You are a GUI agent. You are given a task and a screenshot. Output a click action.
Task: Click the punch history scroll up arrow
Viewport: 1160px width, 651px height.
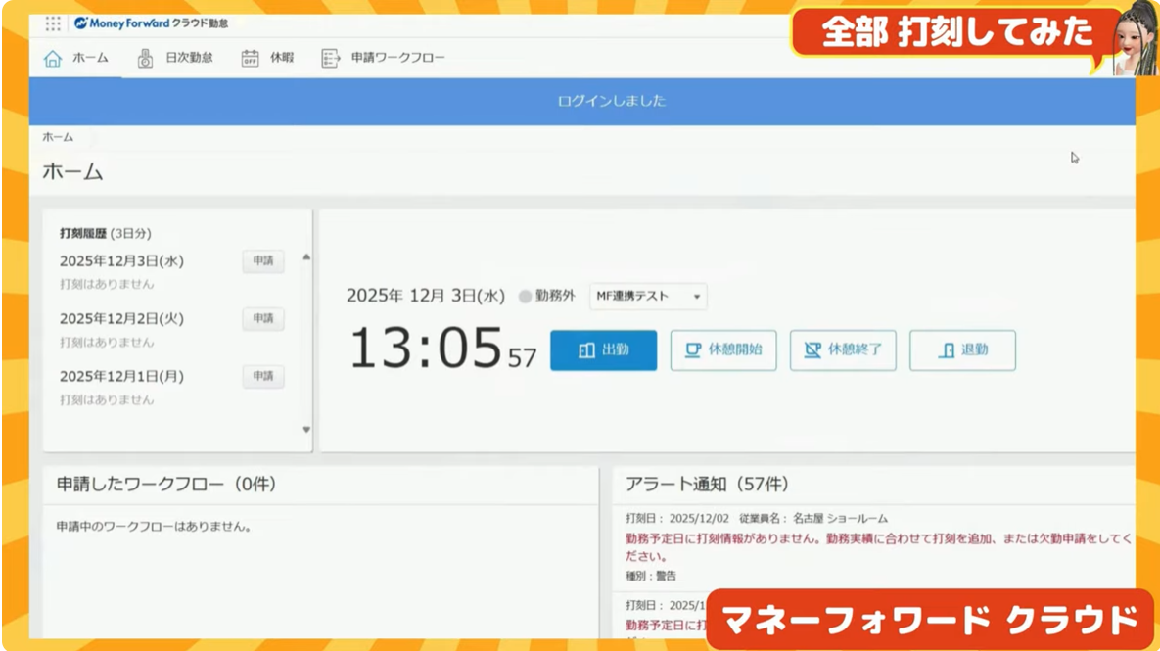[306, 257]
